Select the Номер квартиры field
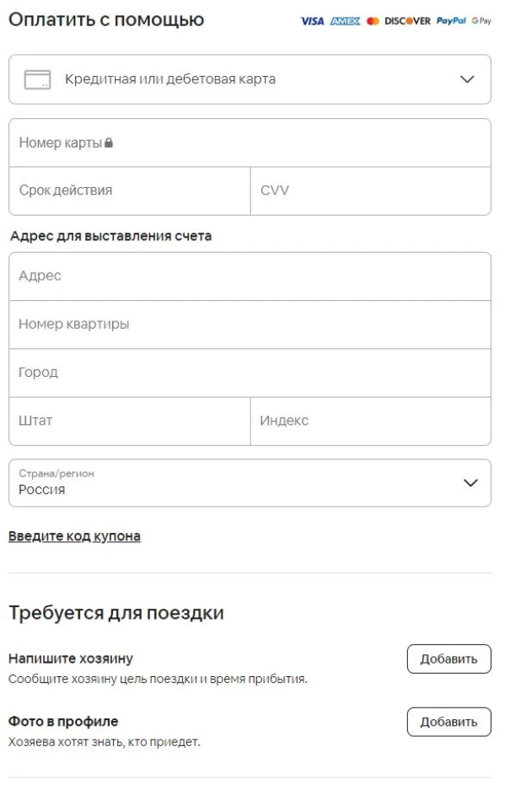 click(250, 325)
